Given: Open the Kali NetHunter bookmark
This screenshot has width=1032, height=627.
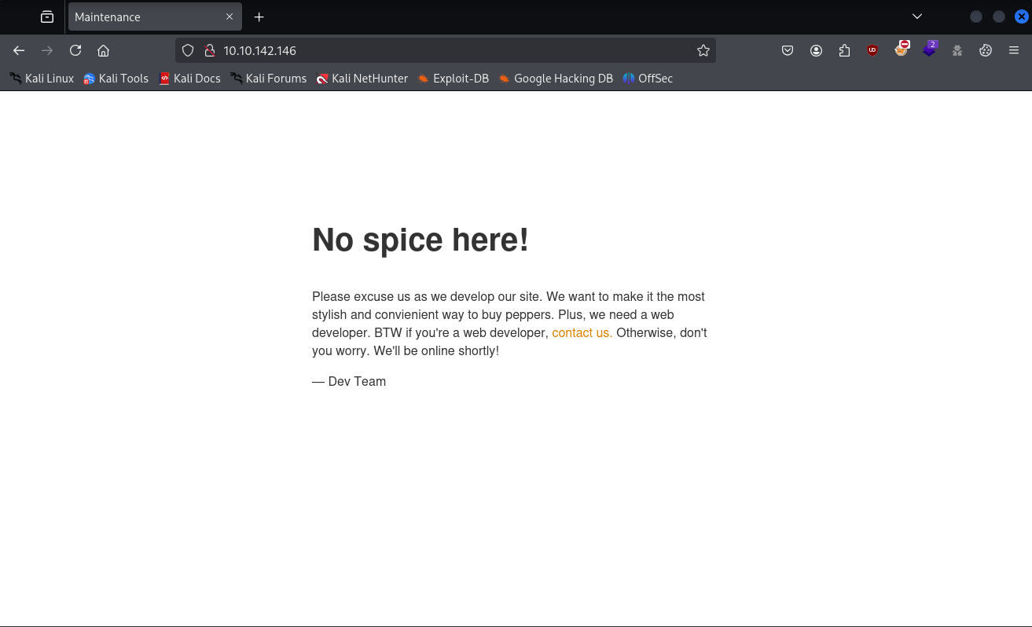Looking at the screenshot, I should pos(362,79).
